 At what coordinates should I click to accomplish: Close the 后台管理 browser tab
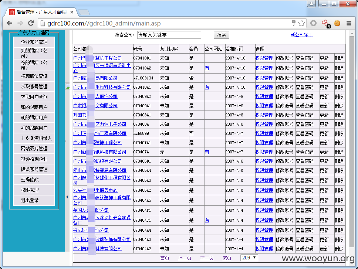pos(72,12)
